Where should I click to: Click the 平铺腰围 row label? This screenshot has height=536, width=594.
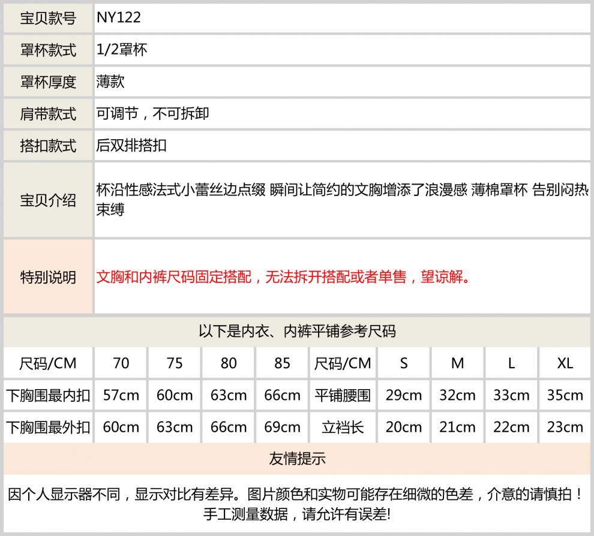coord(343,396)
